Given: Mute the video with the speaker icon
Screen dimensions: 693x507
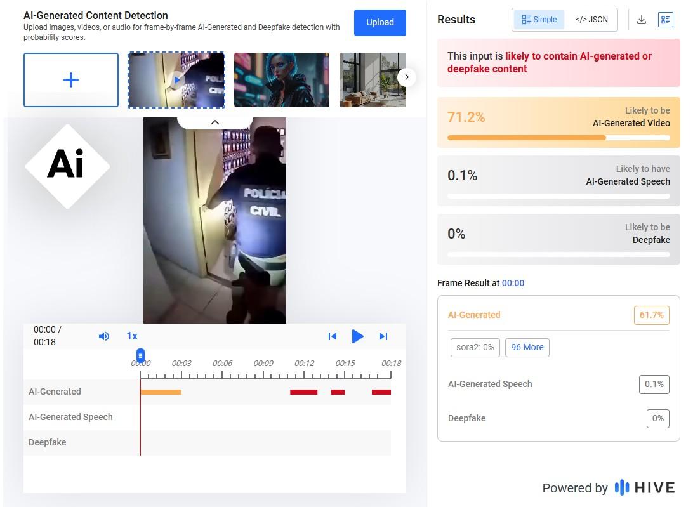Looking at the screenshot, I should [x=104, y=336].
